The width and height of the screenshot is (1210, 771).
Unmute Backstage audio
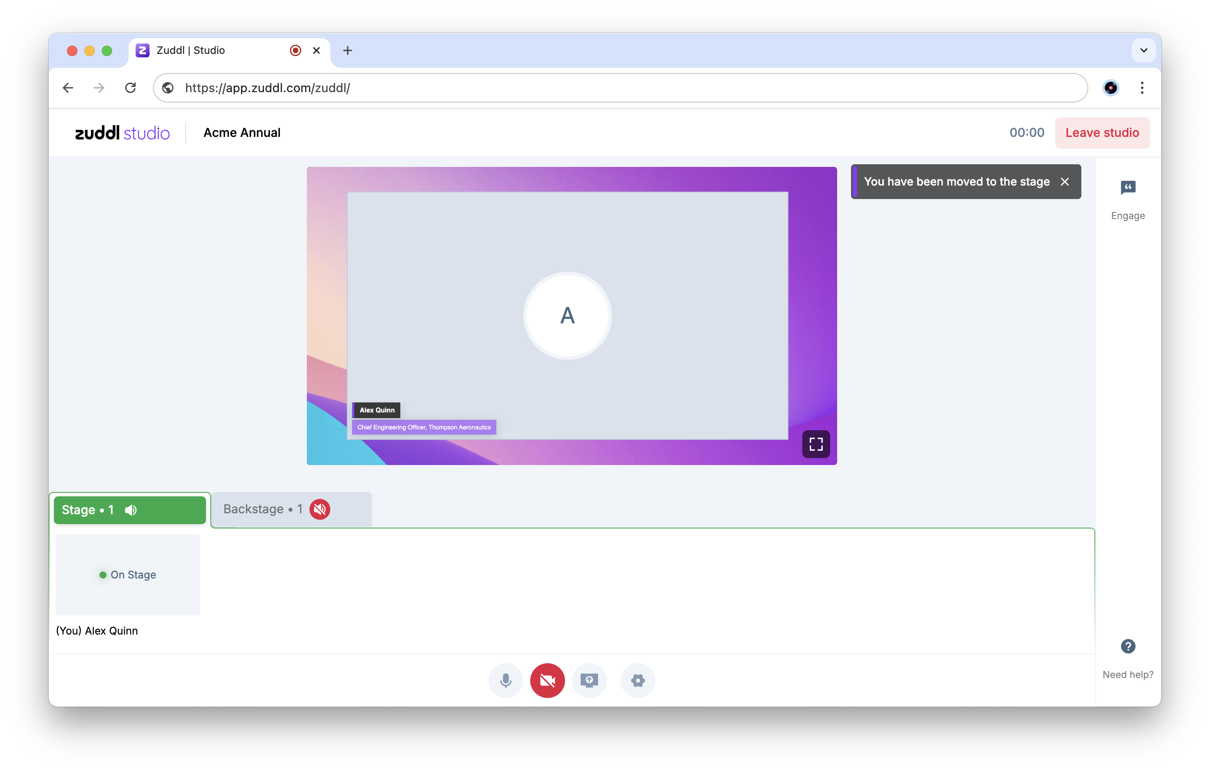coord(319,509)
